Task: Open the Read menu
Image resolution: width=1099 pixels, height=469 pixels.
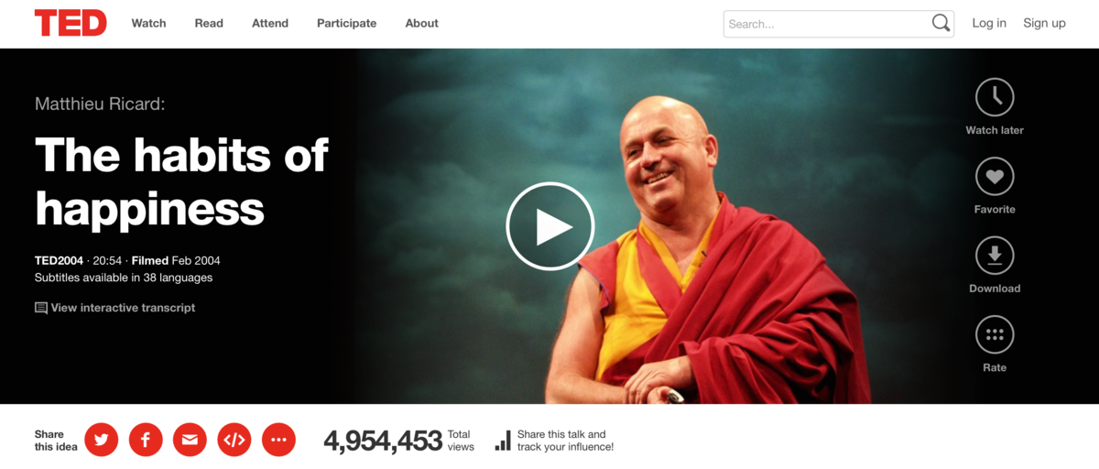Action: point(209,23)
